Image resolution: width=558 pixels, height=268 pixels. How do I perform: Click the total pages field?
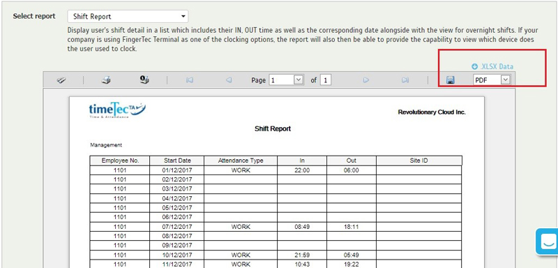tap(326, 80)
